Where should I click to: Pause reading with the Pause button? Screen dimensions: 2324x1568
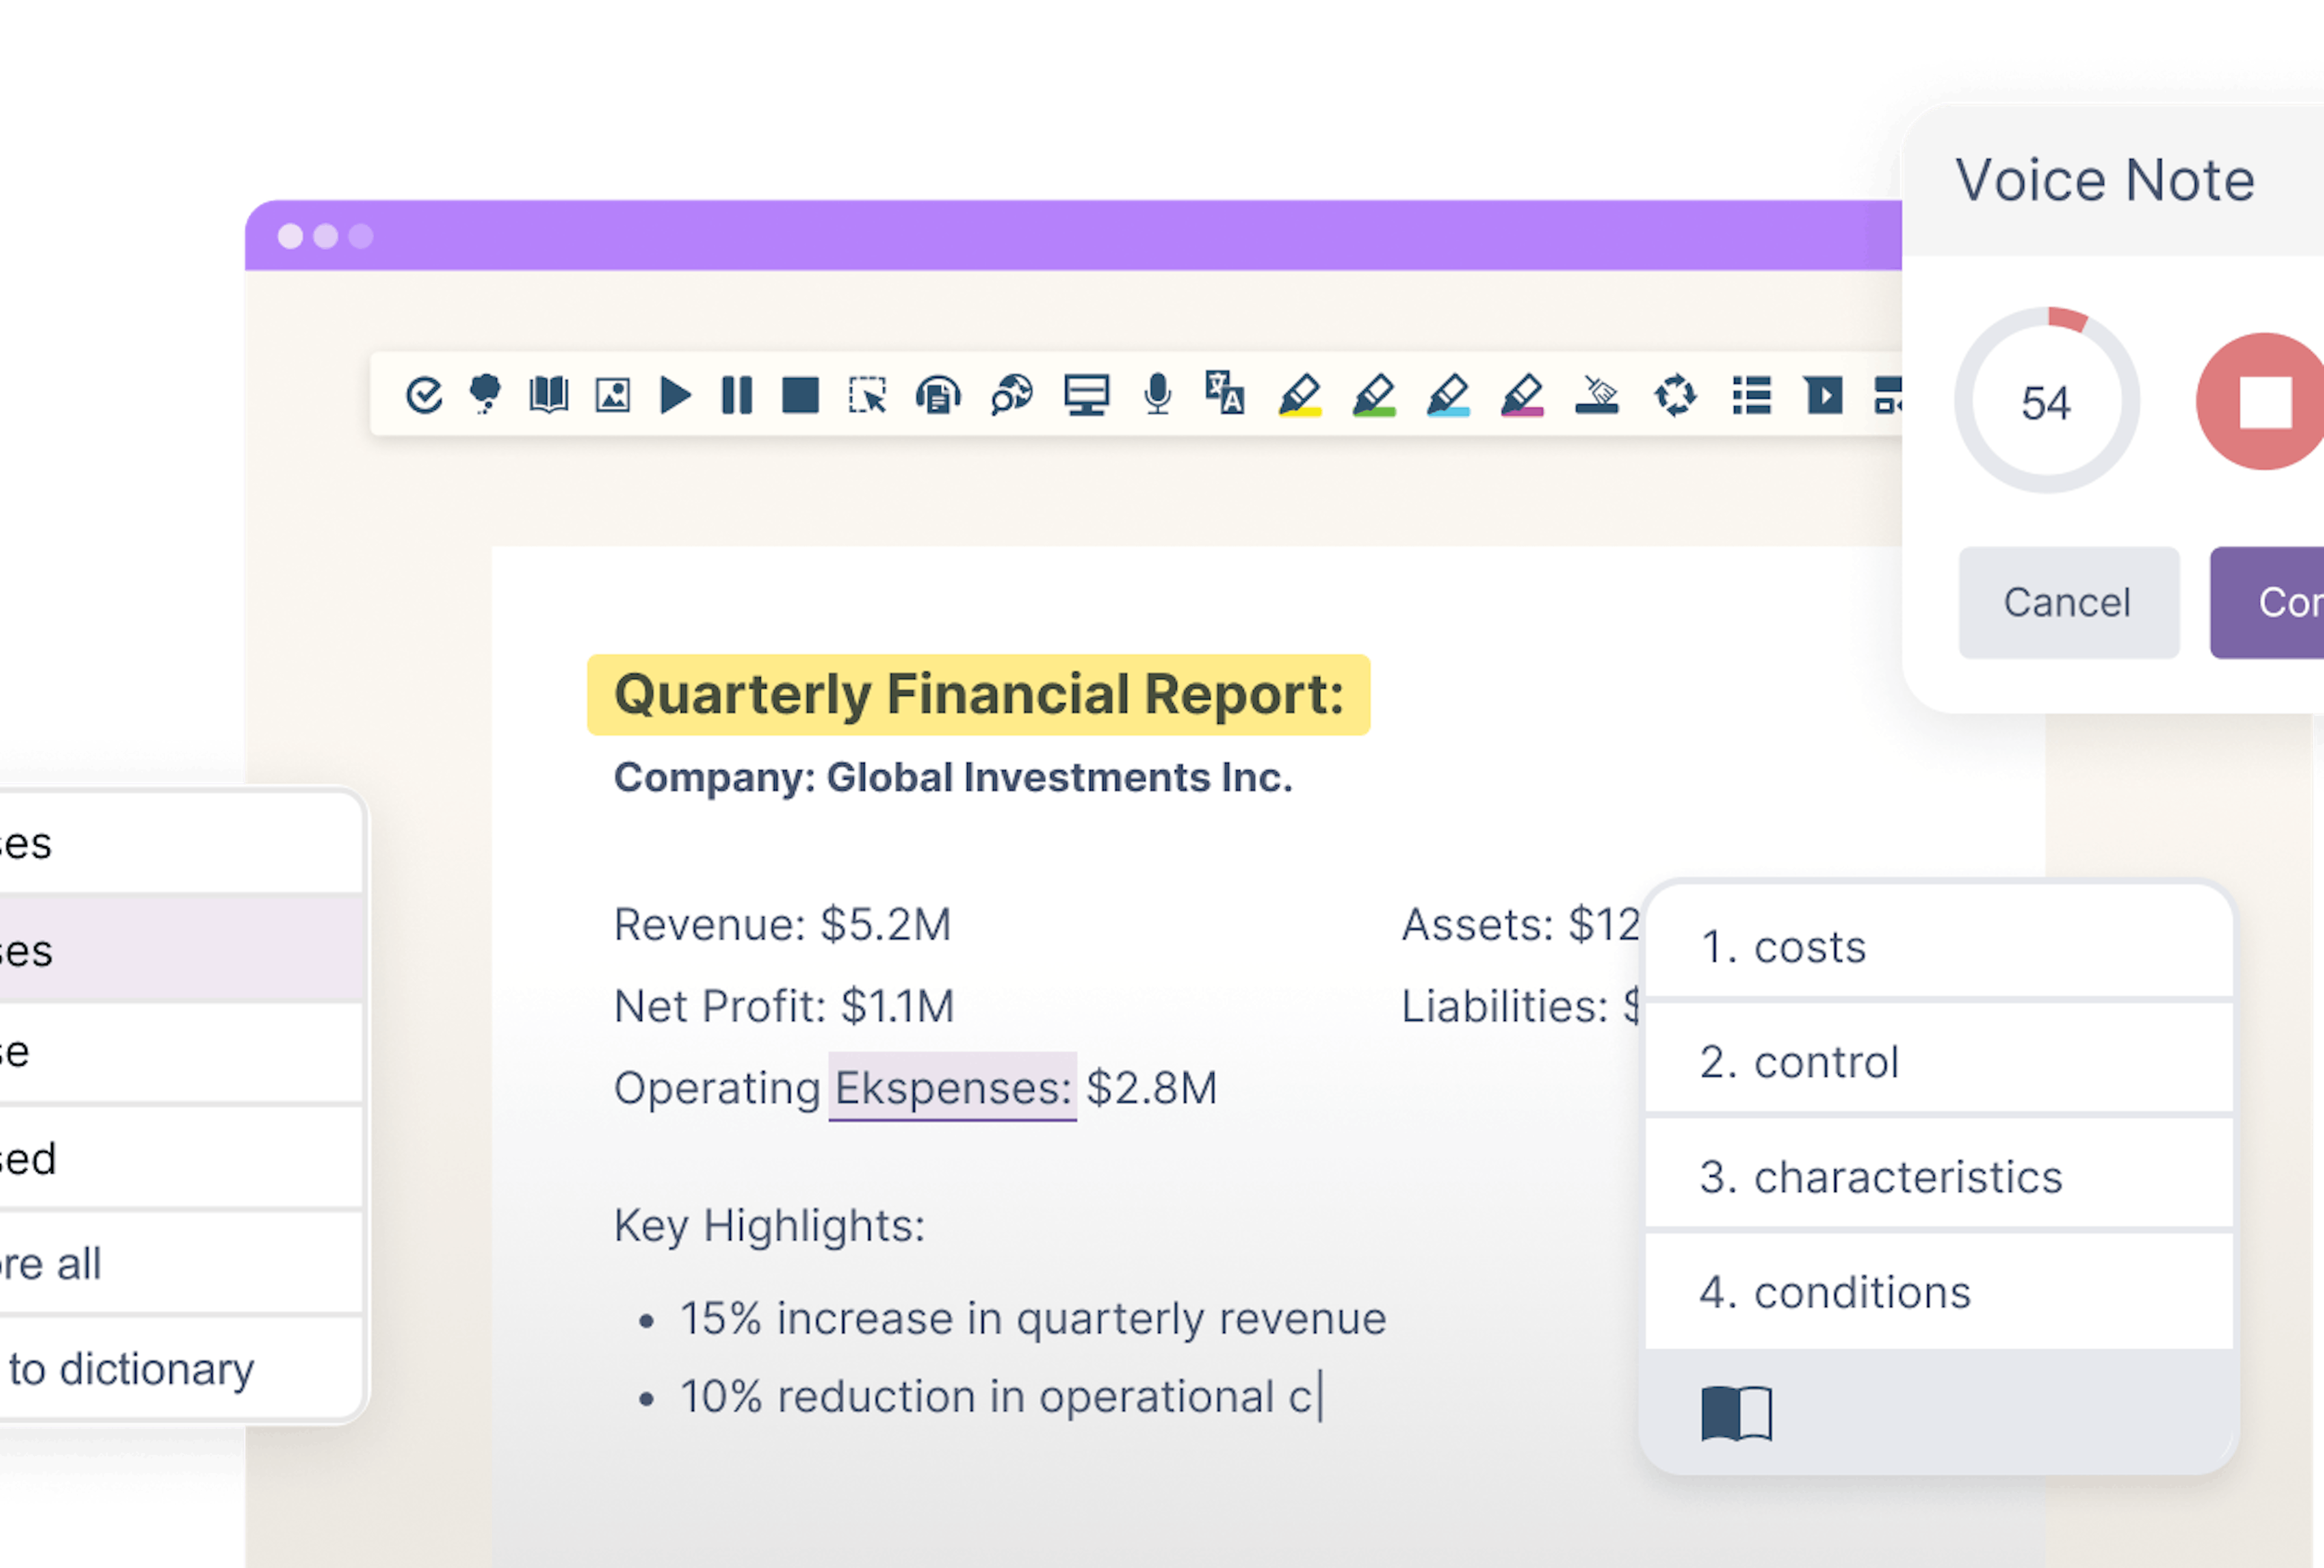[737, 395]
